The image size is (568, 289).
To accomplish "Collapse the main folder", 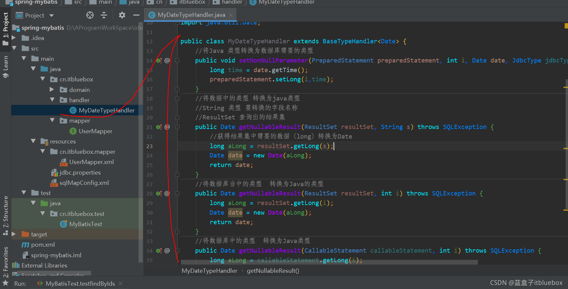I will [24, 59].
